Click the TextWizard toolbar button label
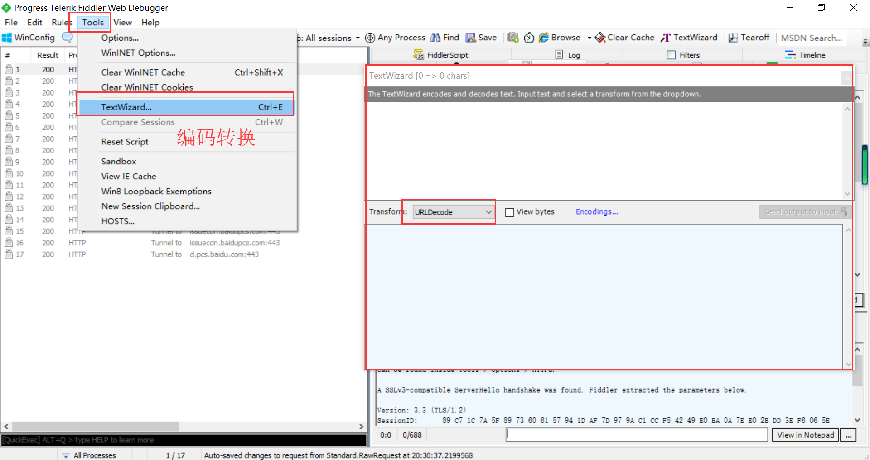This screenshot has width=870, height=460. click(x=695, y=38)
